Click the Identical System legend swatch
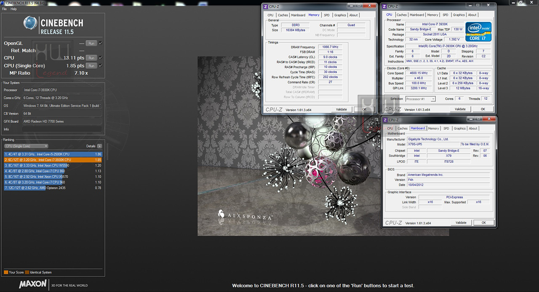539x292 pixels. [x=27, y=272]
